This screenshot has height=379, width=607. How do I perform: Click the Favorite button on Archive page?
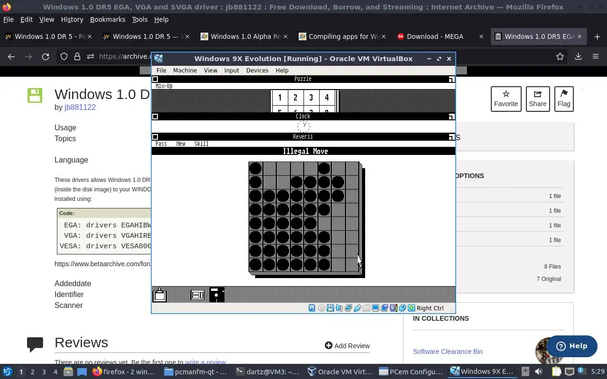(506, 99)
